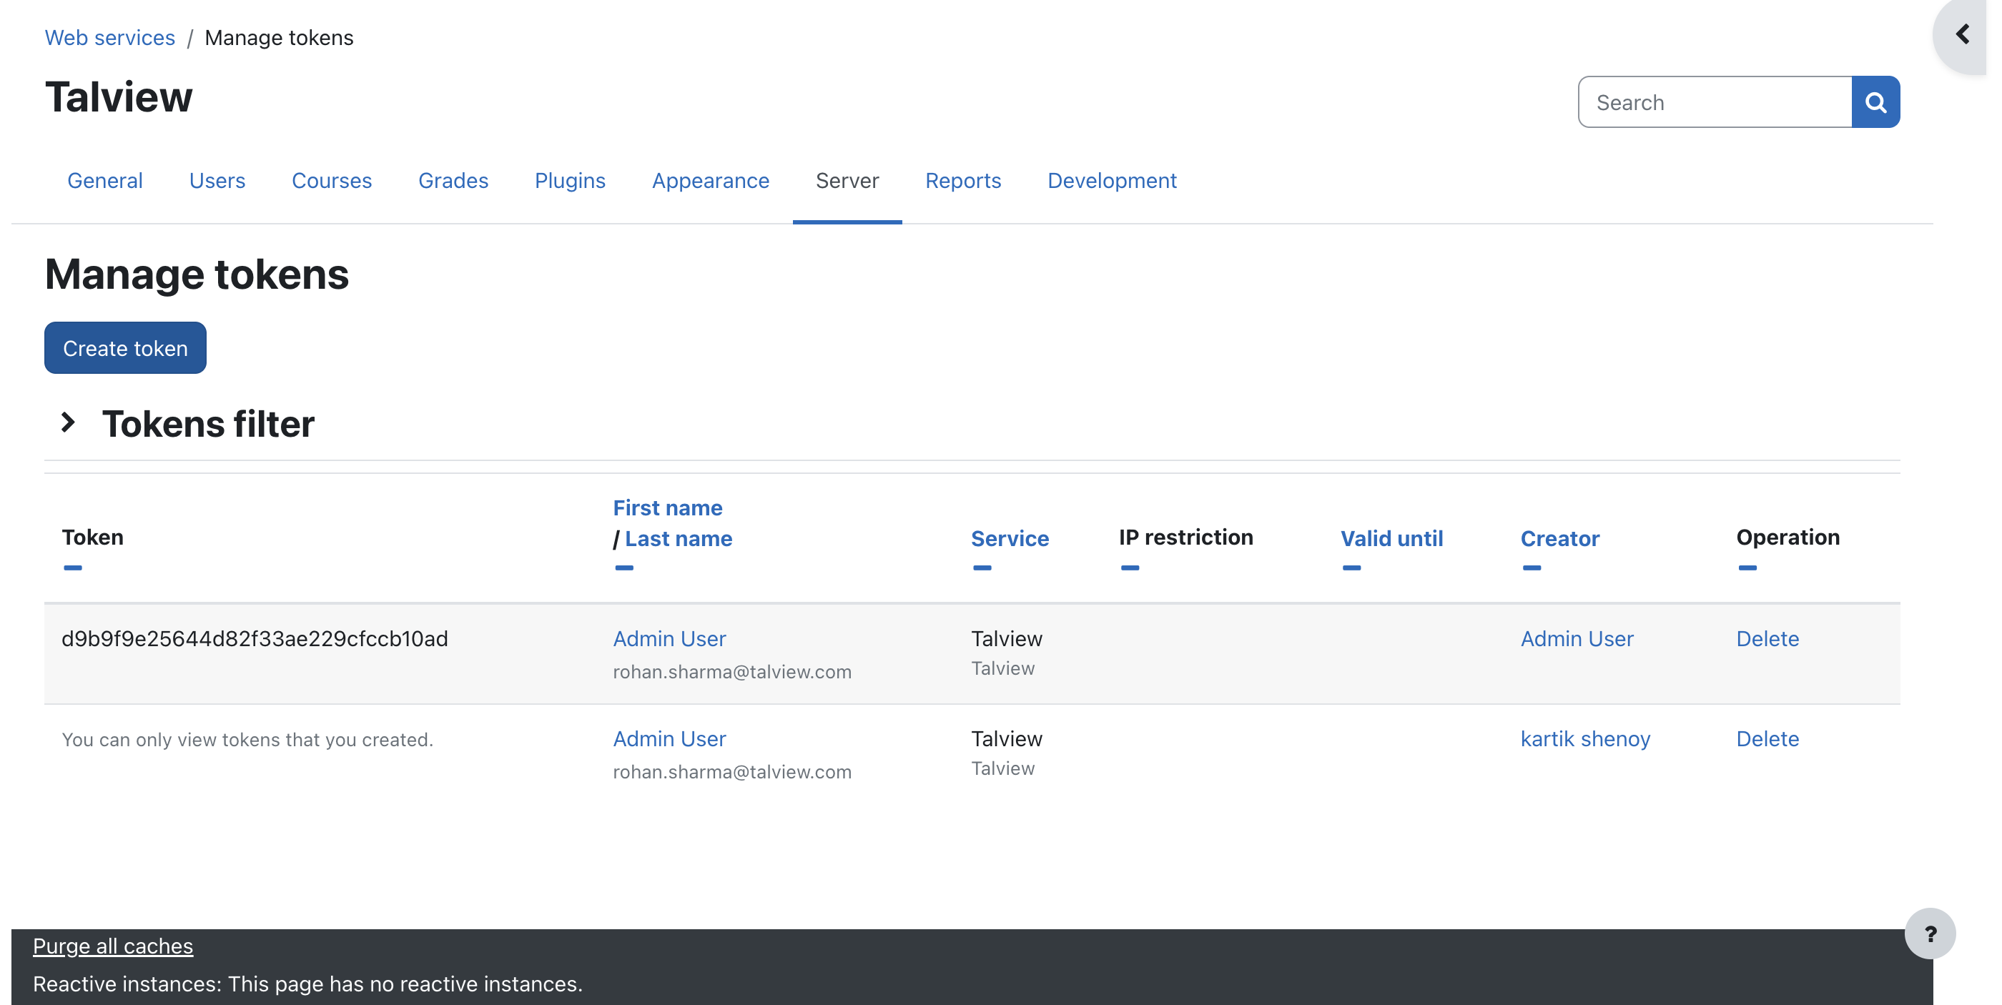Hide the Creator column
This screenshot has width=2002, height=1005.
point(1530,568)
